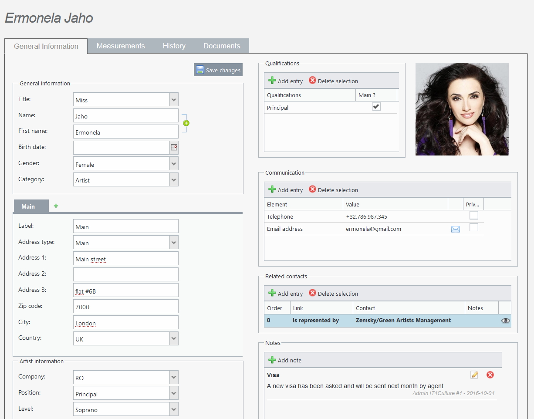Click the Link column header
Viewport: 534px width, 419px height.
321,308
